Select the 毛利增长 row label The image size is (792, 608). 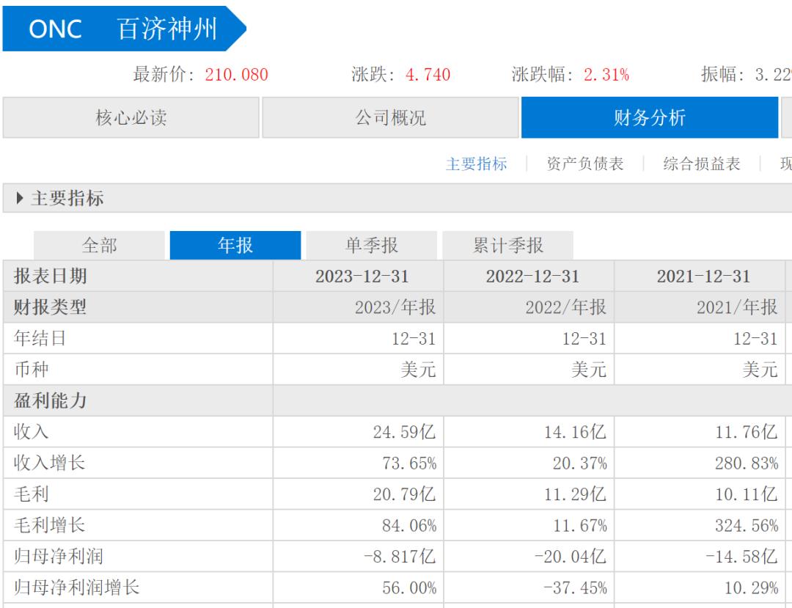click(x=50, y=525)
